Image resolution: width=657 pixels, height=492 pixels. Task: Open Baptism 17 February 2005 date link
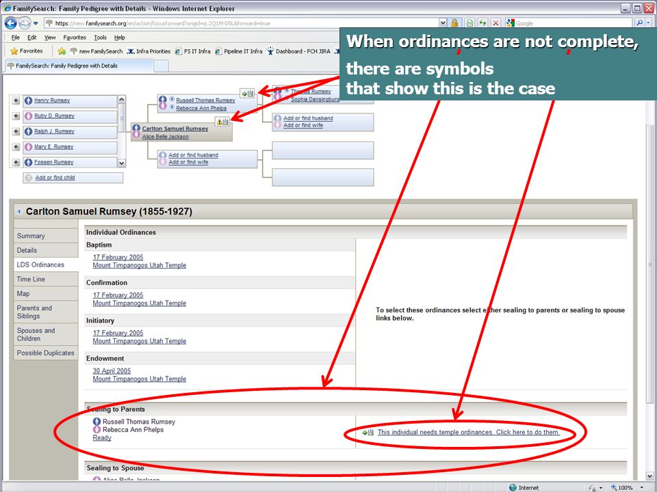tap(118, 258)
